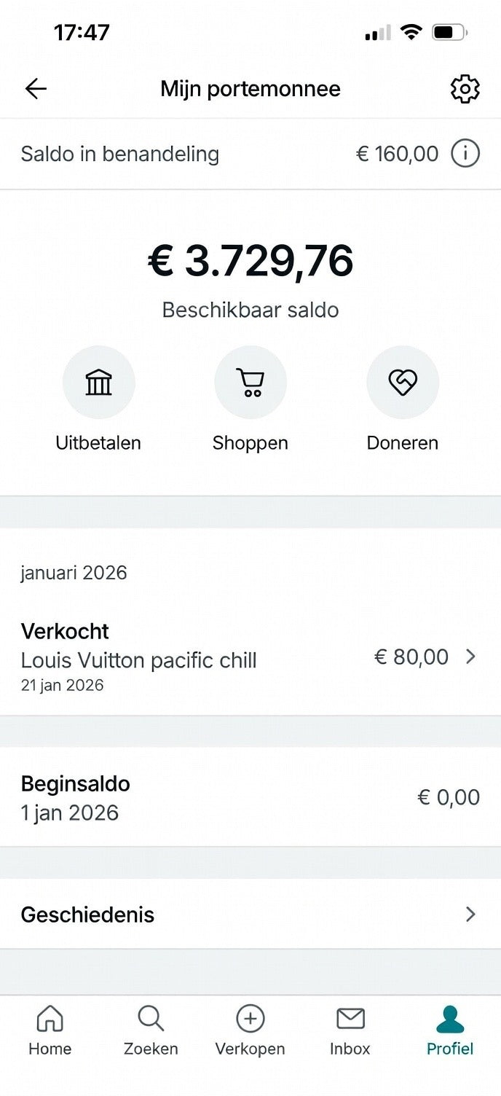This screenshot has width=501, height=1096.
Task: Open Geschiedenis history chevron
Action: [x=470, y=915]
